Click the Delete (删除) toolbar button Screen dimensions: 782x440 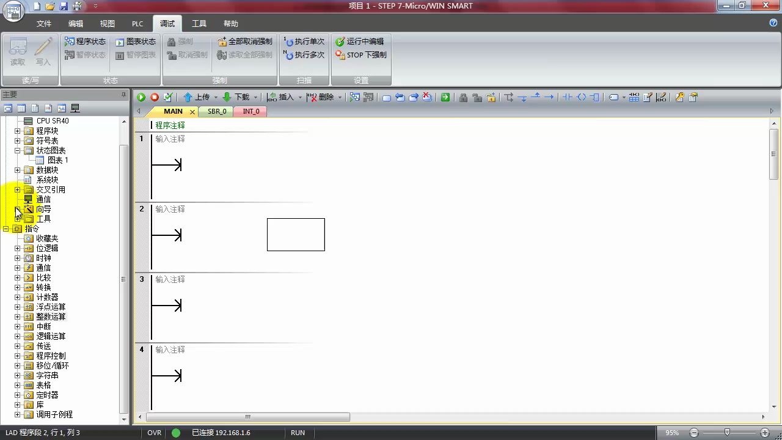[321, 97]
